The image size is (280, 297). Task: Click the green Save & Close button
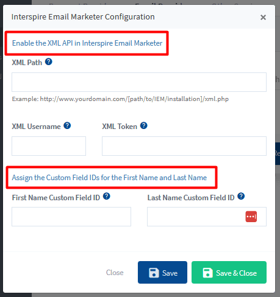[x=229, y=273]
